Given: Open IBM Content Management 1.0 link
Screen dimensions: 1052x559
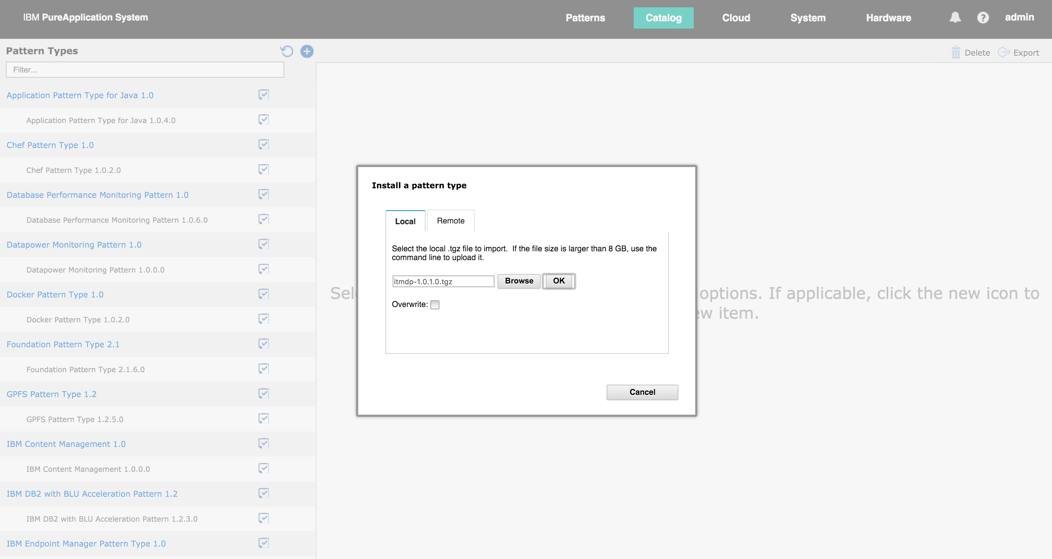Looking at the screenshot, I should pyautogui.click(x=66, y=444).
